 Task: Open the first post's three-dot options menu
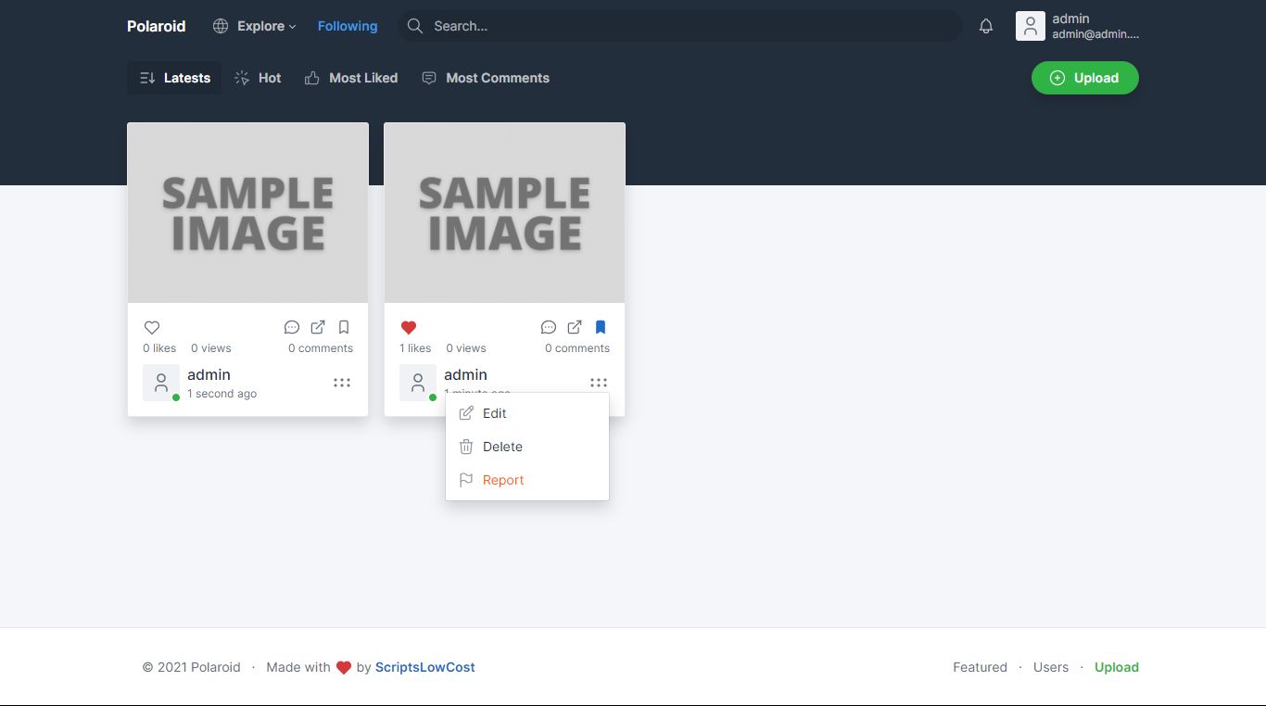coord(342,383)
